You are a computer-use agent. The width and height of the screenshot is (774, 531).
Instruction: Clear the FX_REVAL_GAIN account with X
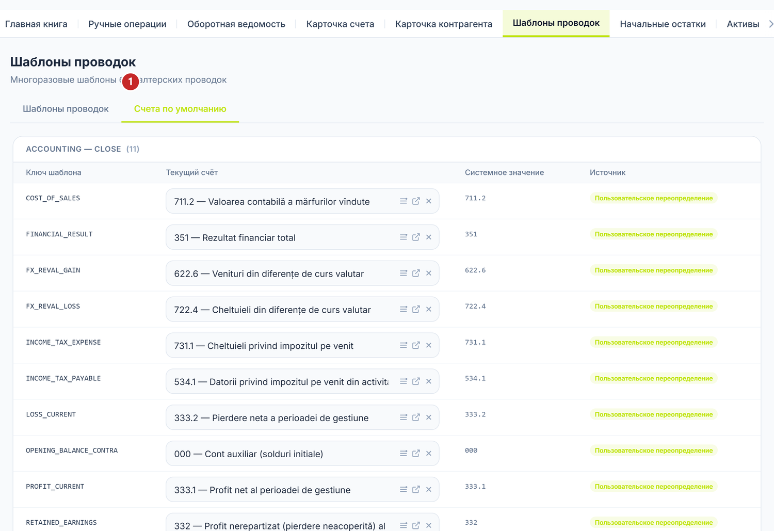429,273
